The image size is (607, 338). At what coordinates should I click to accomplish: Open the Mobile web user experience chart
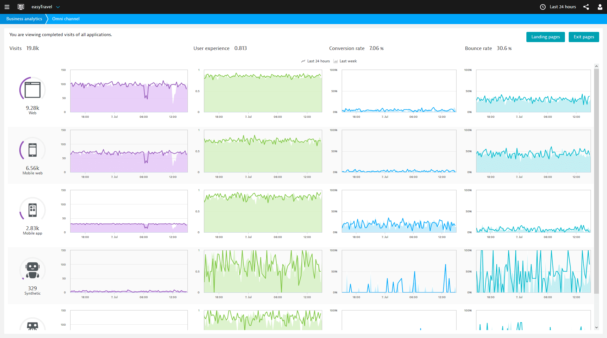[263, 151]
